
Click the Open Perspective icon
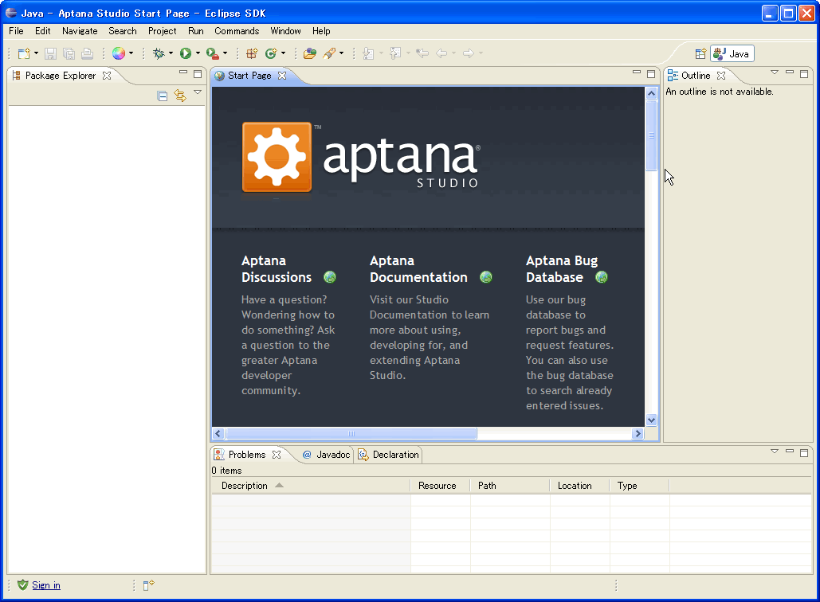[x=700, y=53]
